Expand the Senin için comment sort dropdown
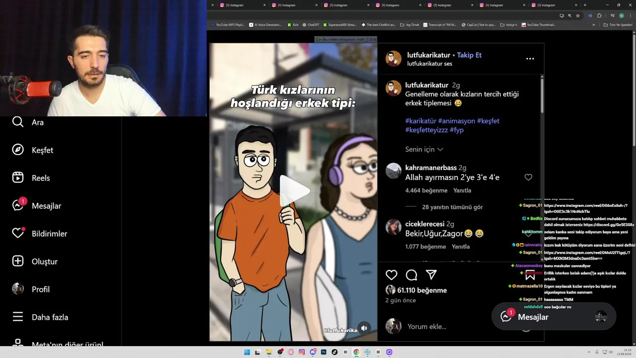This screenshot has width=636, height=358. click(x=424, y=149)
